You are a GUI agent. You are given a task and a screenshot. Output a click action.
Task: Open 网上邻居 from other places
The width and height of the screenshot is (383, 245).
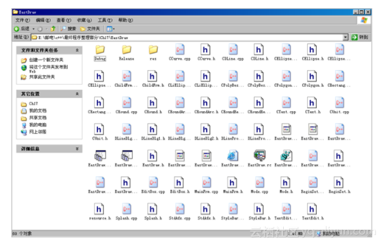tap(38, 132)
